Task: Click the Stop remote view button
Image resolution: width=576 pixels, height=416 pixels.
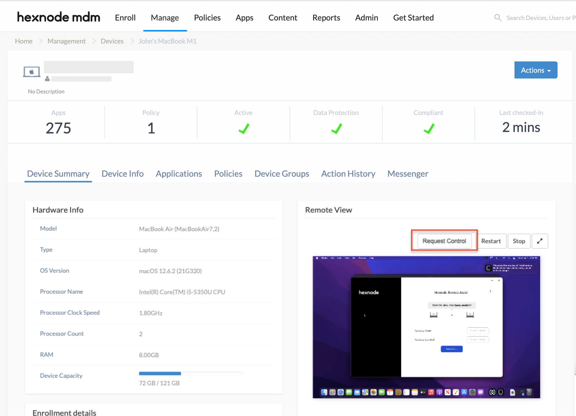Action: click(519, 241)
